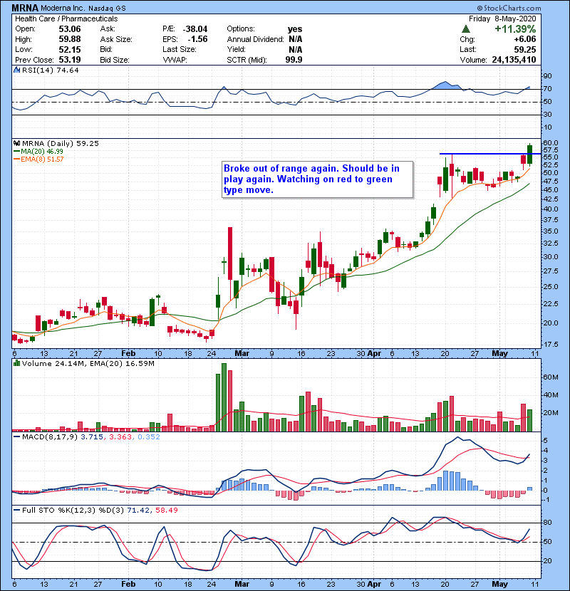Image resolution: width=570 pixels, height=591 pixels.
Task: Click the stochastic %K value 71.42
Action: [x=138, y=510]
